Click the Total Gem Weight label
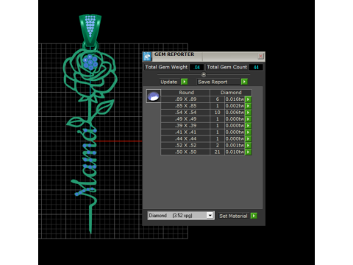 [x=166, y=67]
